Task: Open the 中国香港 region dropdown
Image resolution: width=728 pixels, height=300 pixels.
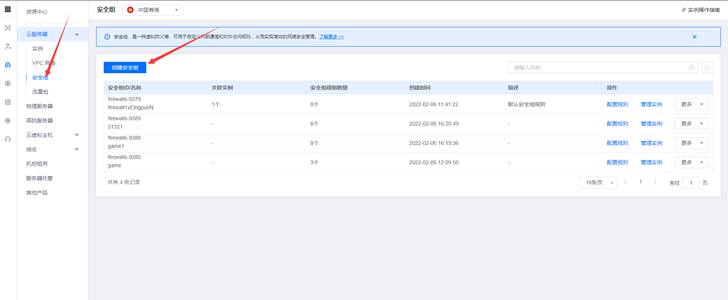Action: (x=153, y=10)
